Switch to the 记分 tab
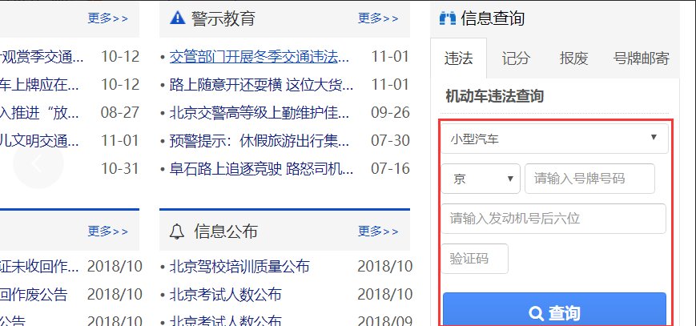 (x=516, y=58)
